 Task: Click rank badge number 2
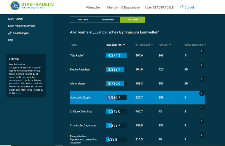[x=202, y=65]
